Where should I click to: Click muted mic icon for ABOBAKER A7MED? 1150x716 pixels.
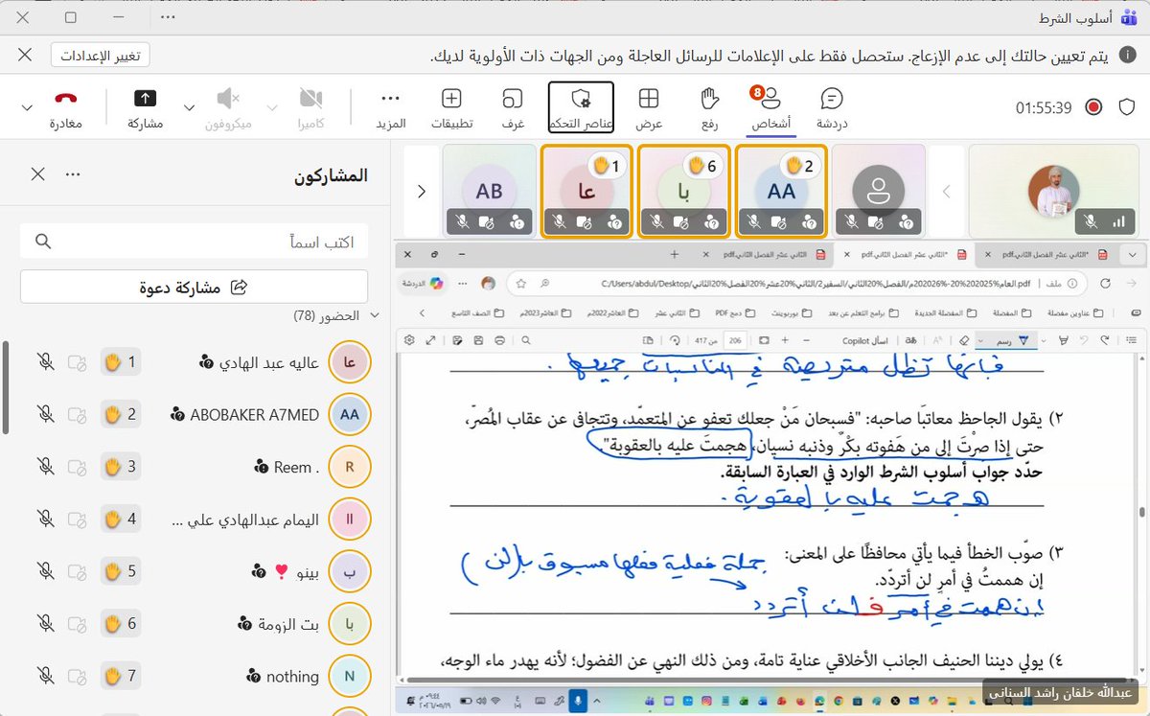tap(45, 415)
